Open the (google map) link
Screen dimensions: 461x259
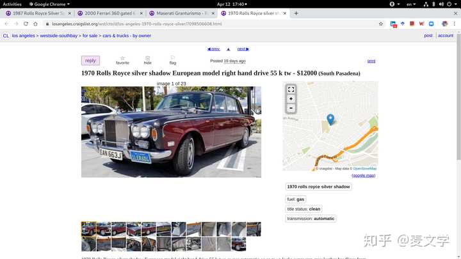(364, 176)
